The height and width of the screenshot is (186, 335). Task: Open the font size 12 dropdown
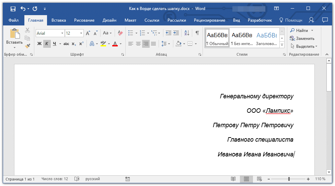tap(81, 33)
